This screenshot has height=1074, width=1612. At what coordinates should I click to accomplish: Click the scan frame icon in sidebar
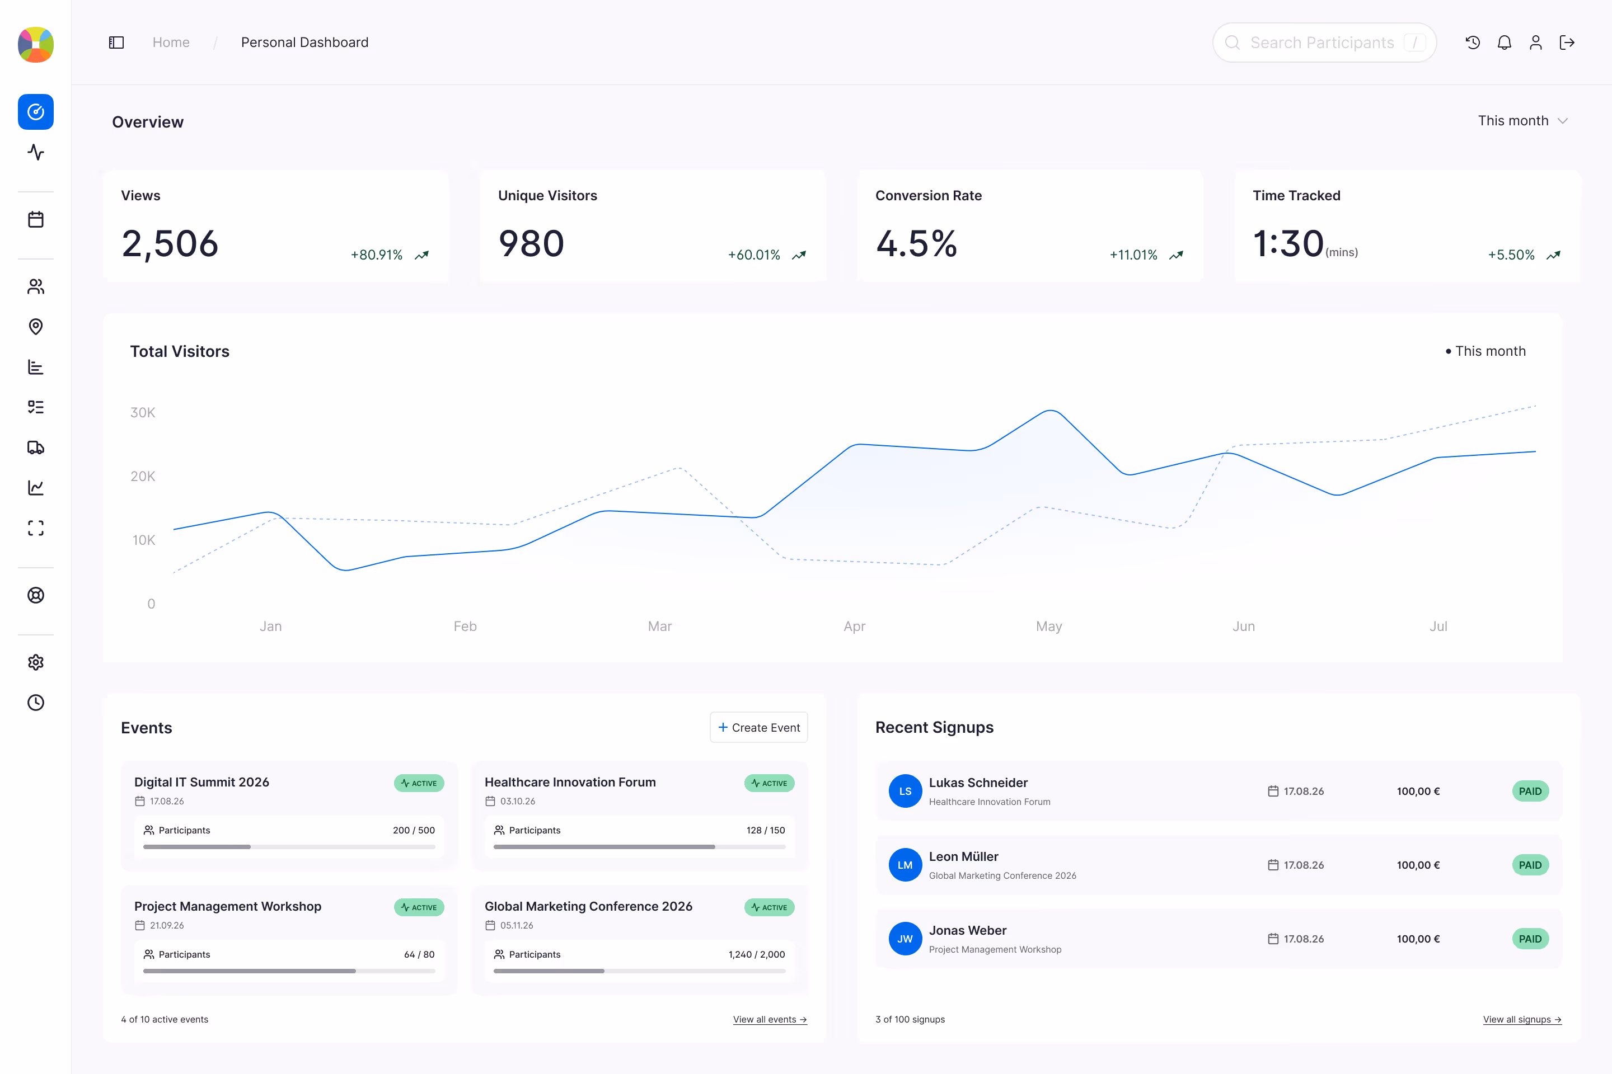[x=36, y=528]
